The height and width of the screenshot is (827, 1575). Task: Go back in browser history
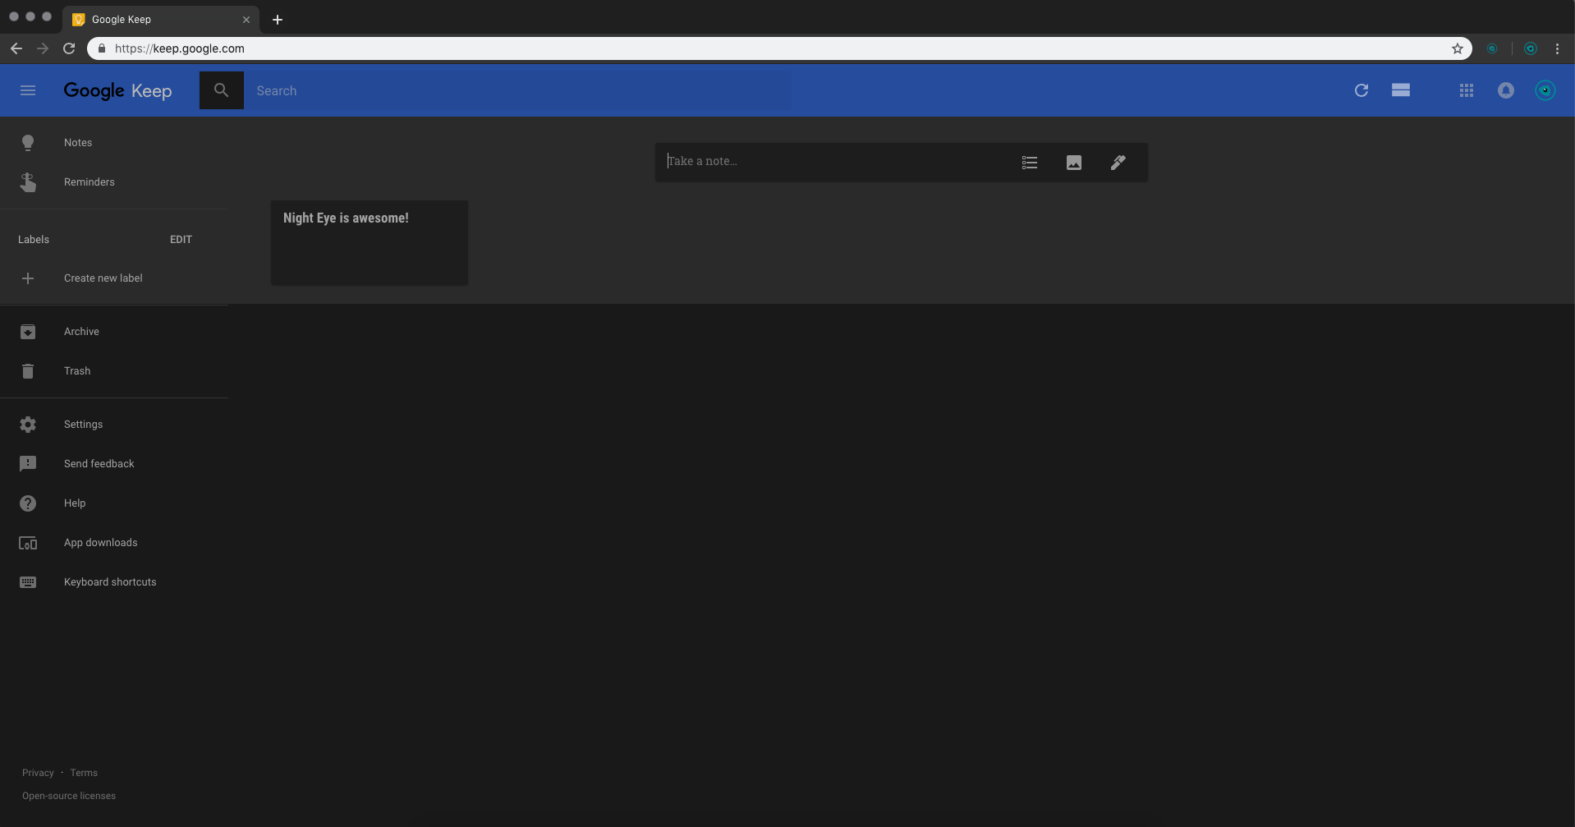coord(16,48)
